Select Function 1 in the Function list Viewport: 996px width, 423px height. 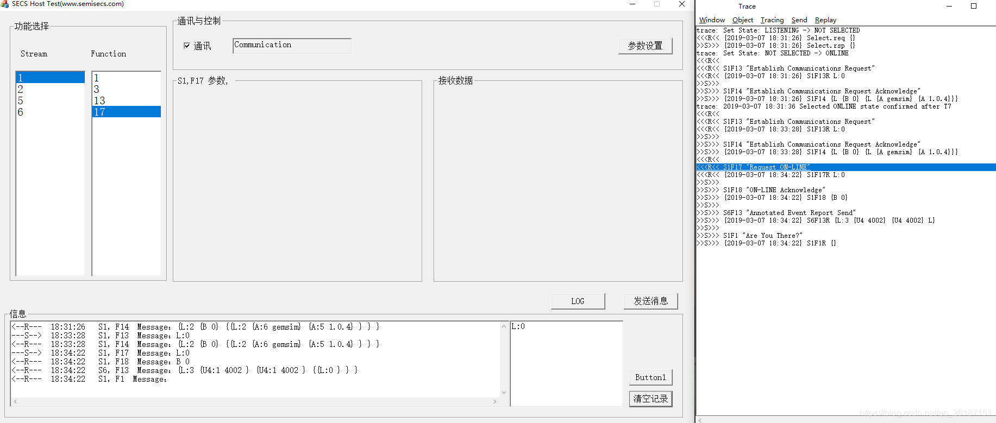(126, 78)
